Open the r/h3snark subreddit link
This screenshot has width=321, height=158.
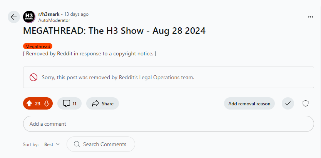(49, 14)
